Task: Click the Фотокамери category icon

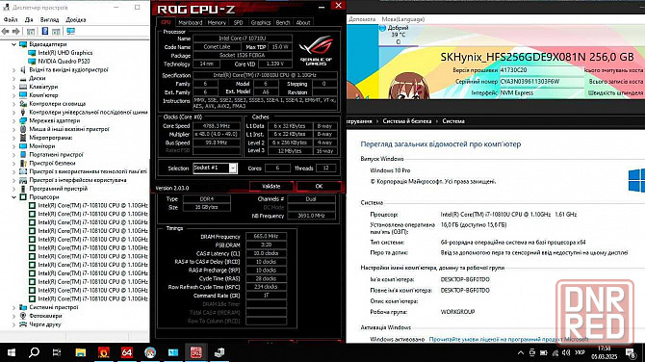Action: tap(23, 316)
